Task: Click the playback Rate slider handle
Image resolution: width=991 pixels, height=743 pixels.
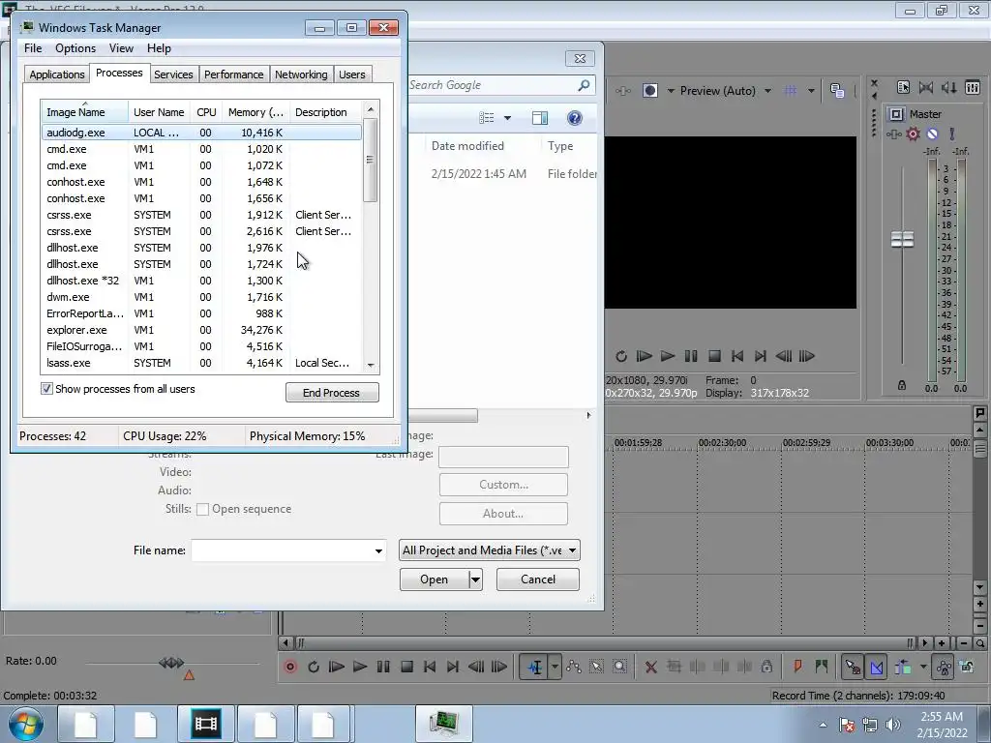Action: tap(171, 663)
